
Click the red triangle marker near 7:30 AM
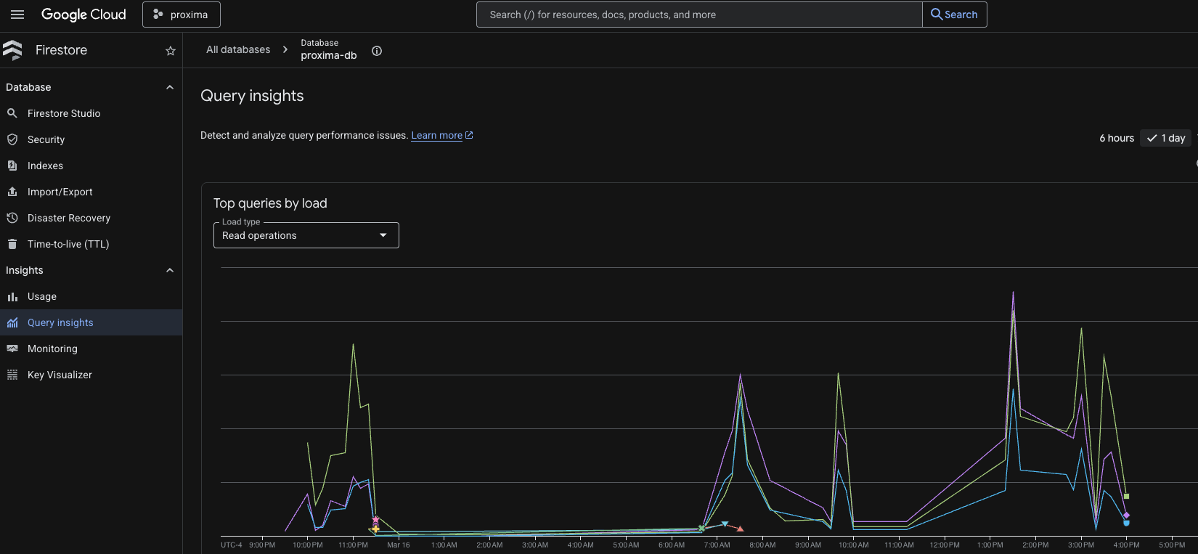[x=741, y=529]
